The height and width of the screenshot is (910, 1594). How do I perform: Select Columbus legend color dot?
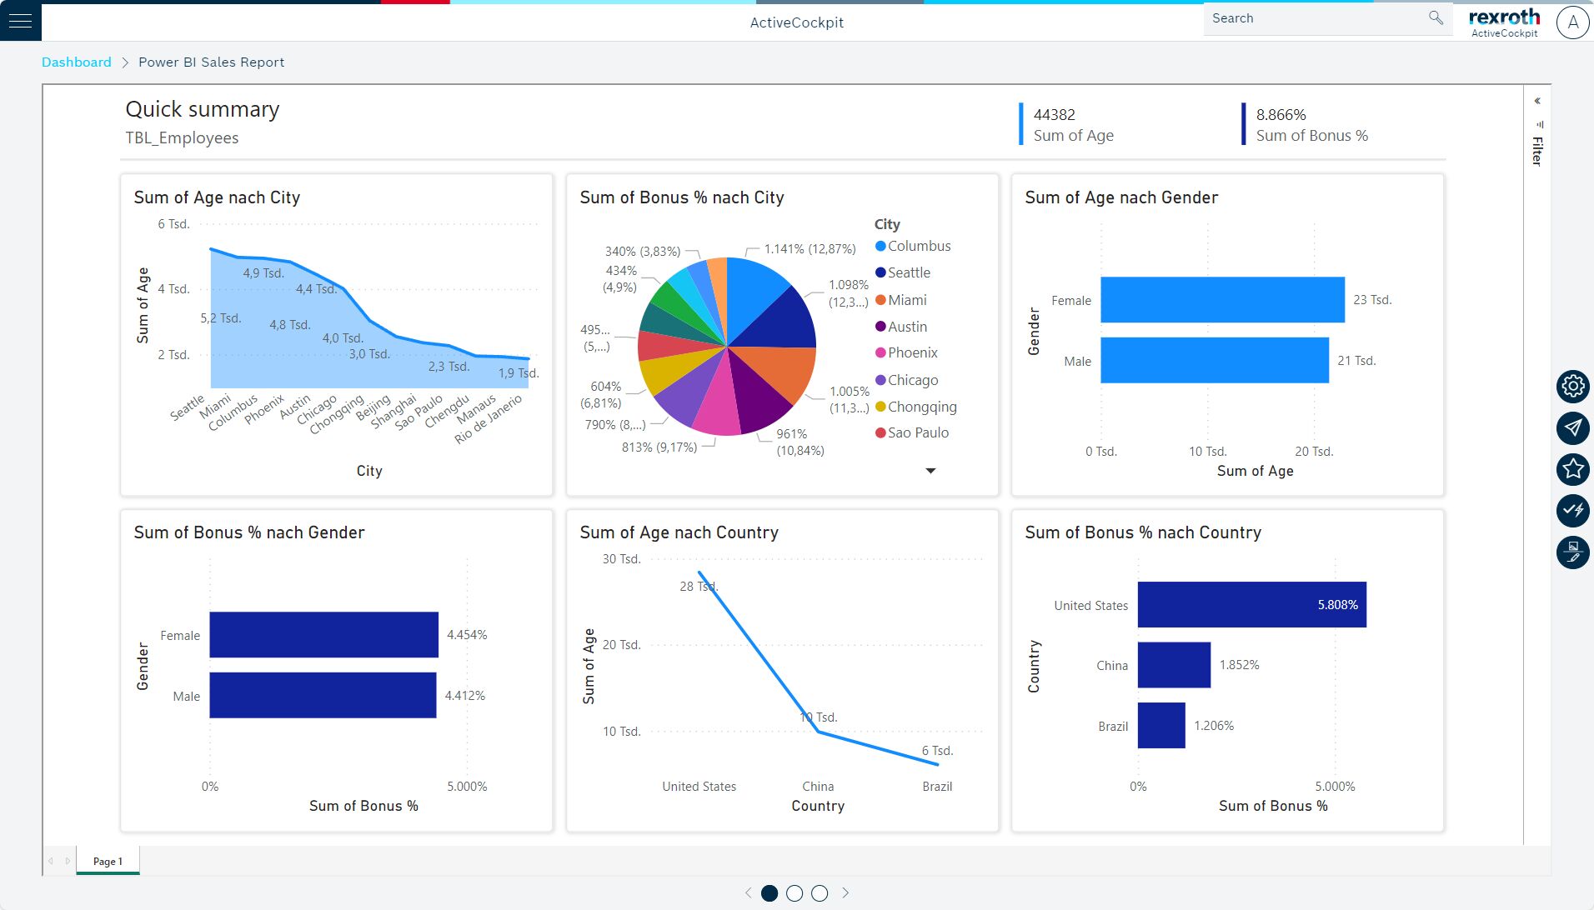[x=880, y=246]
